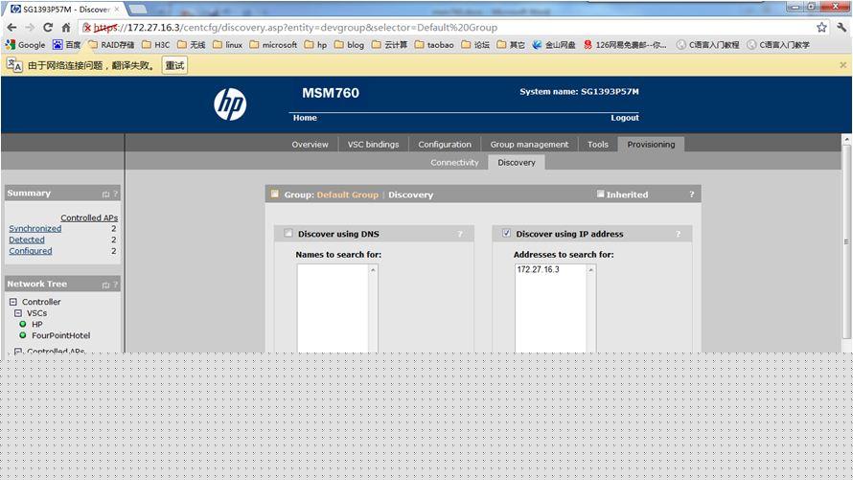853x480 pixels.
Task: Open Configured APs link
Action: 31,251
